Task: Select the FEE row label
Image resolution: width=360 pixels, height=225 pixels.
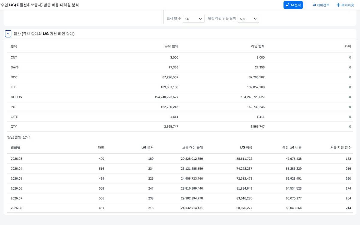Action: tap(13, 87)
